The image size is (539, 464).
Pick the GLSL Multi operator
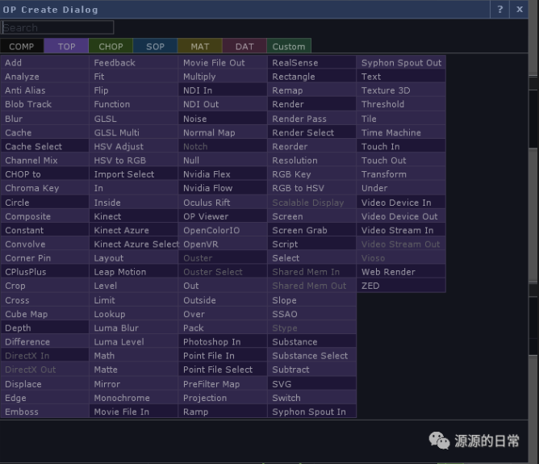click(134, 132)
